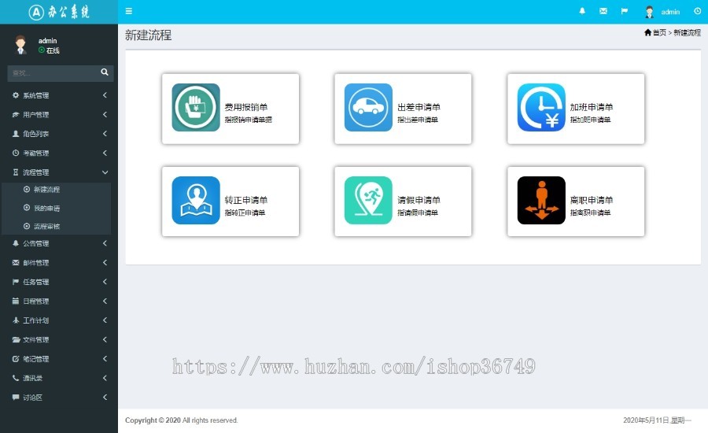Click the envelope icon beside 邮件管理

pyautogui.click(x=16, y=263)
